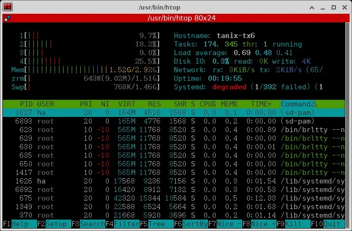Click the red terminal app icon in title bar
Viewport: 352px width, 231px height.
coord(8,7)
